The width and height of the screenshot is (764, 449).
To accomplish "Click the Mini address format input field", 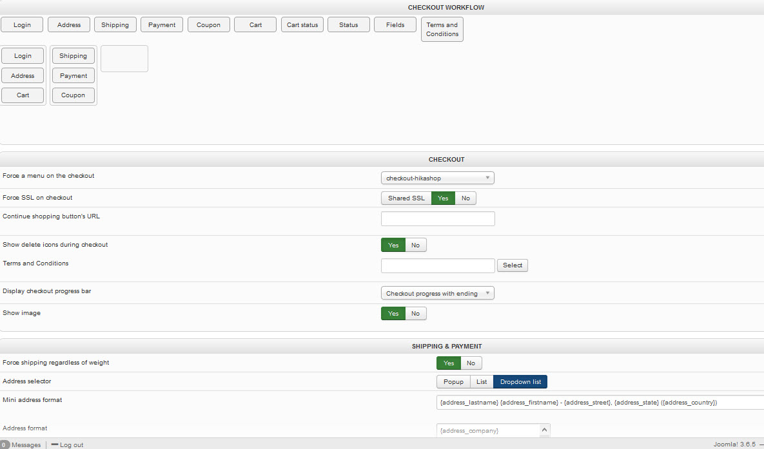I will [600, 402].
